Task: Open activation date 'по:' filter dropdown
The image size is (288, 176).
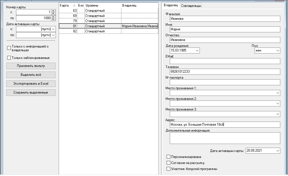Action: point(53,35)
